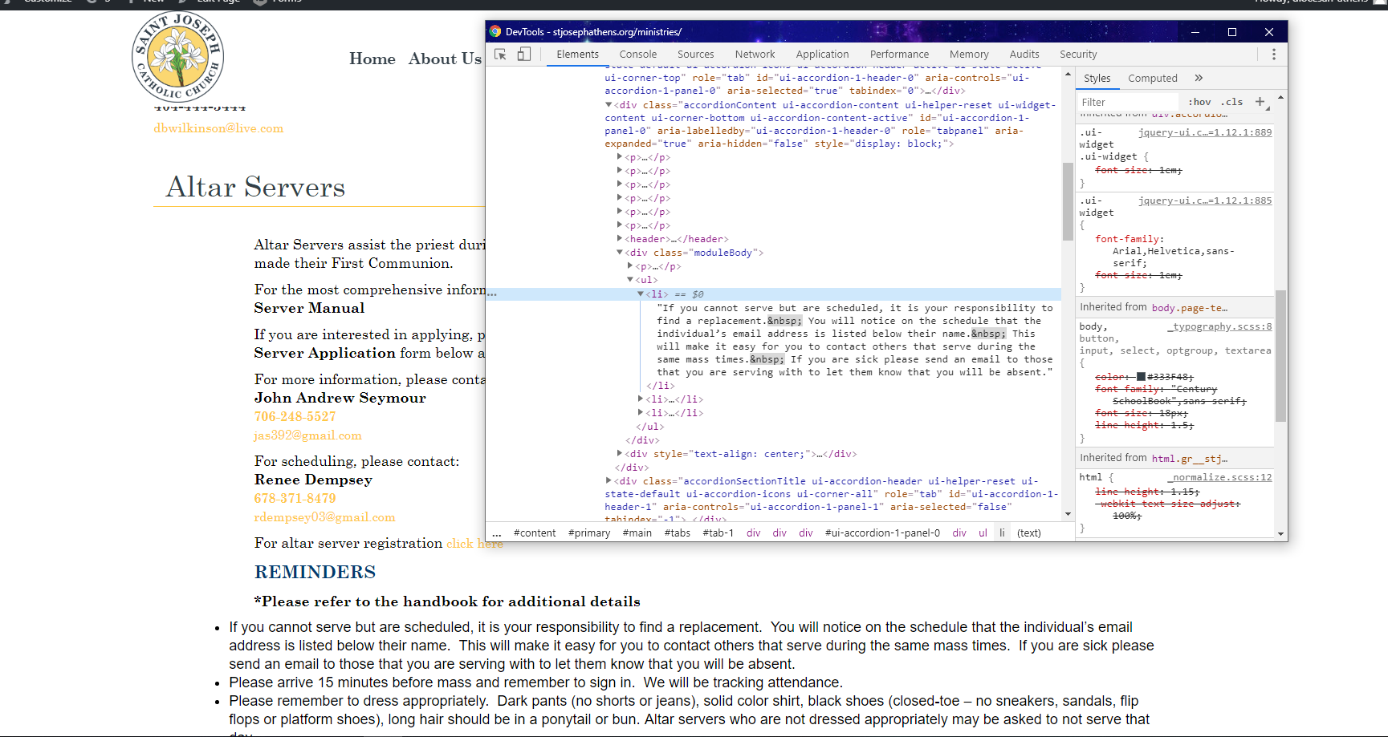
Task: Show more Styles pane tabs chevron
Action: (x=1199, y=78)
